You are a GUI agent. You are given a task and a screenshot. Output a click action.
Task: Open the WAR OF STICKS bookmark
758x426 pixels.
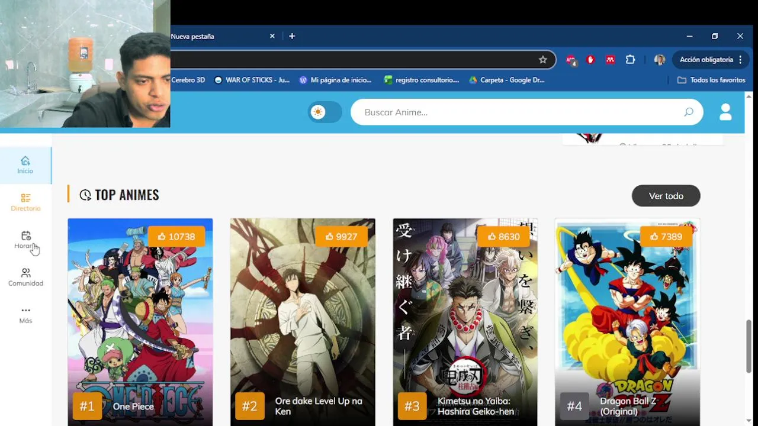coord(252,80)
